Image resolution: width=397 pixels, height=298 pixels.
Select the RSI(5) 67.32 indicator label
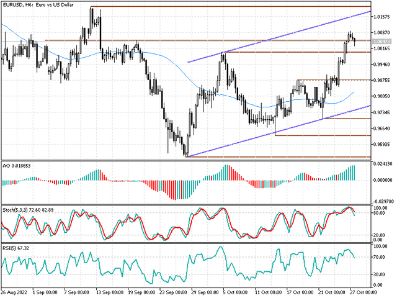click(x=16, y=248)
